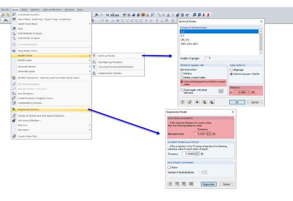
Task: Select the All groups radio option
Action: pos(231,70)
